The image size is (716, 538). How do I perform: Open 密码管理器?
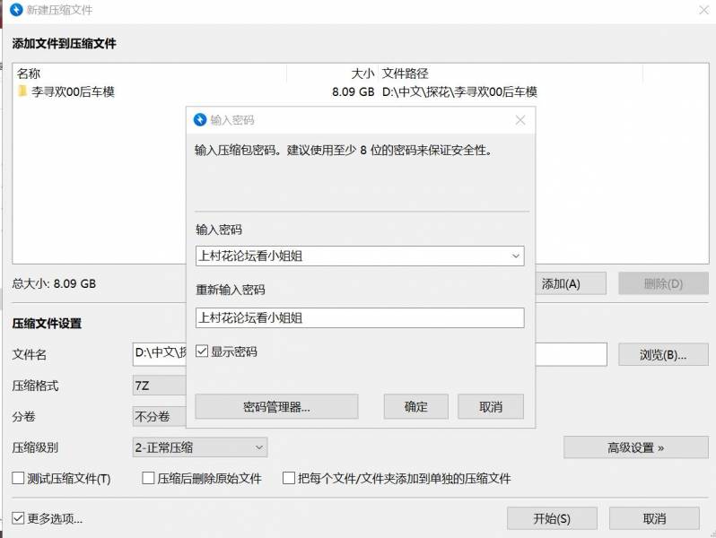click(x=275, y=406)
